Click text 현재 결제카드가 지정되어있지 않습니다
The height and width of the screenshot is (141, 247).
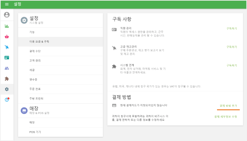point(144,105)
